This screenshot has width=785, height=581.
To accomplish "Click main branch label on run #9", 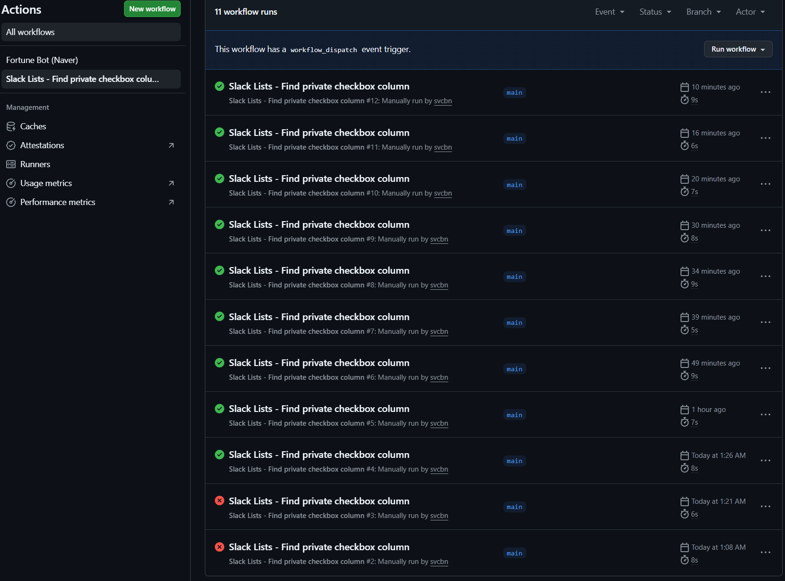I will [x=514, y=231].
